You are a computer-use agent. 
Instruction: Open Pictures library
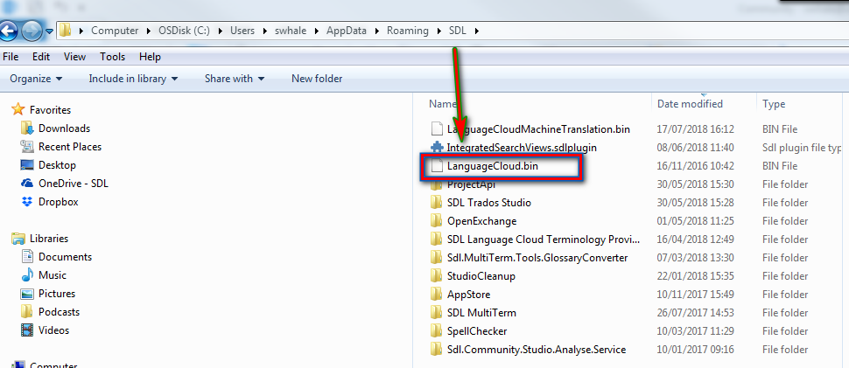pos(56,294)
